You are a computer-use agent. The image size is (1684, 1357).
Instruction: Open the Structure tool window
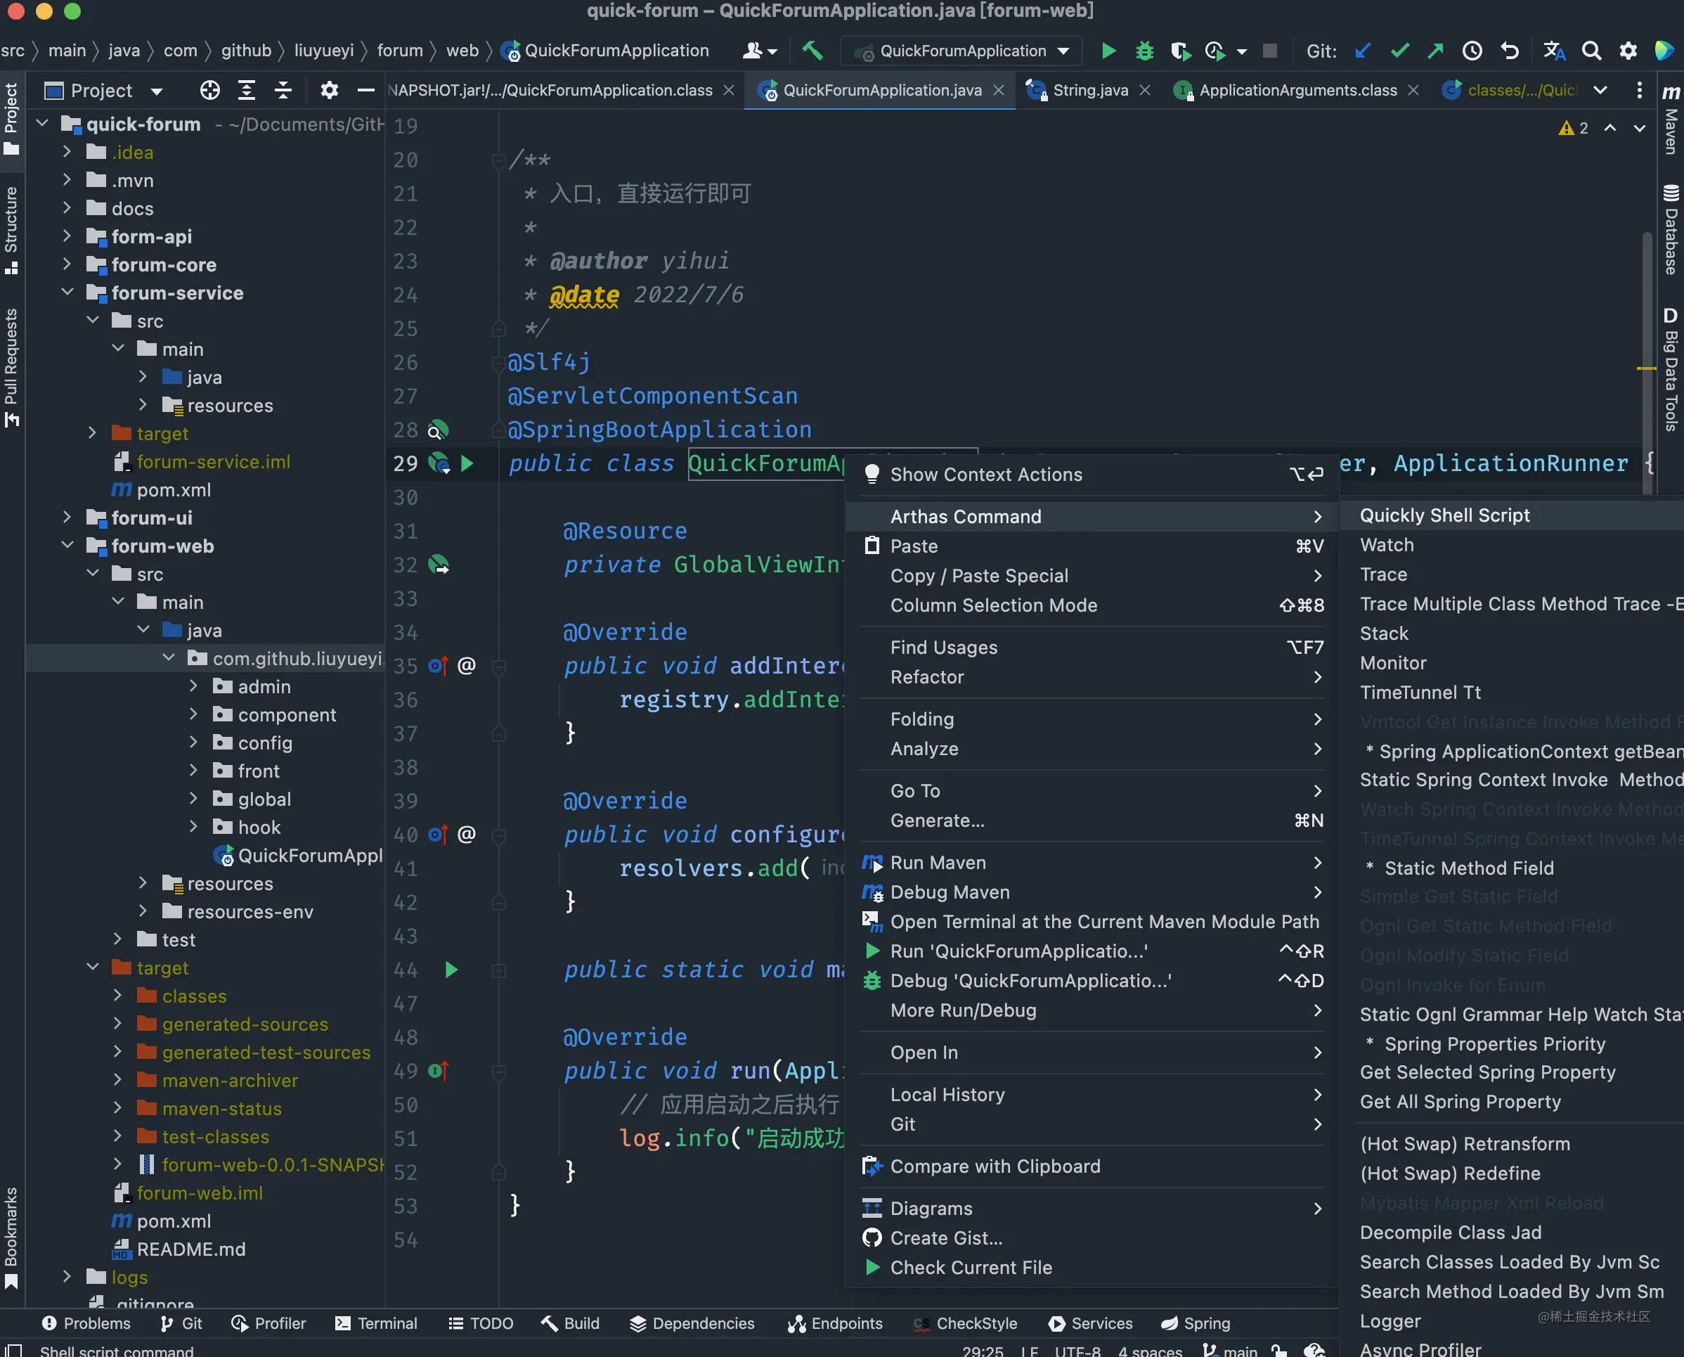(11, 231)
